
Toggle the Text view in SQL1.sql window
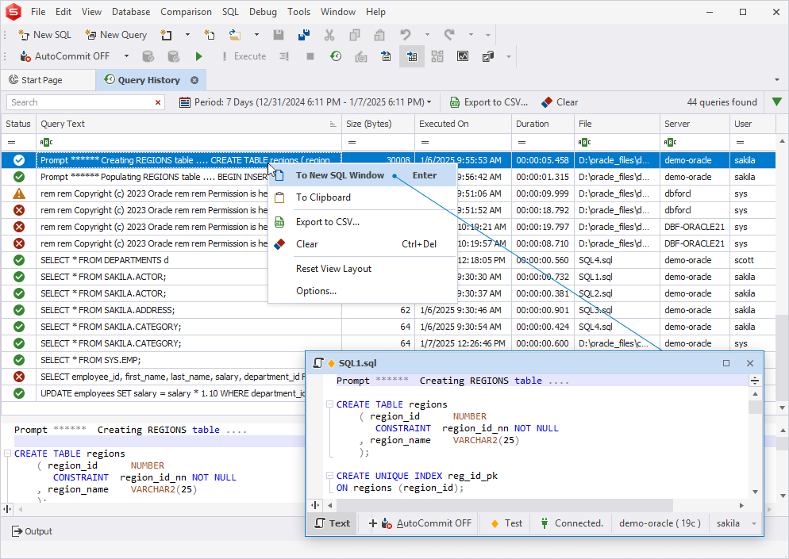(332, 523)
